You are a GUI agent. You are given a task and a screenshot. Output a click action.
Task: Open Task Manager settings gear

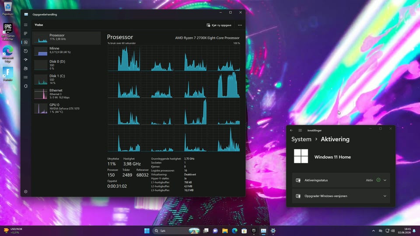(x=26, y=191)
